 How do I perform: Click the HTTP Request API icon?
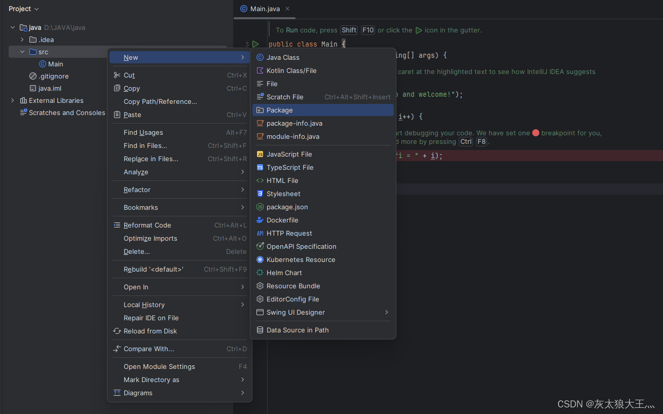coord(260,233)
